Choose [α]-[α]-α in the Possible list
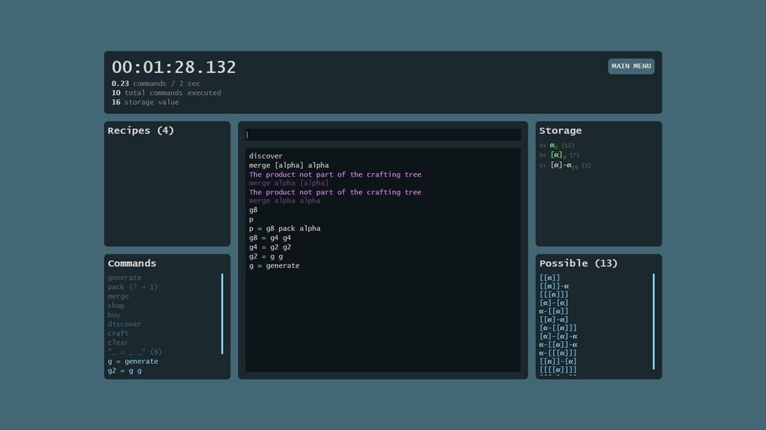The height and width of the screenshot is (430, 766). [x=558, y=336]
